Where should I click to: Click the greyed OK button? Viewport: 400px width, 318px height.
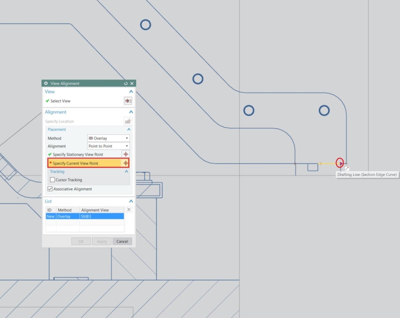click(81, 241)
